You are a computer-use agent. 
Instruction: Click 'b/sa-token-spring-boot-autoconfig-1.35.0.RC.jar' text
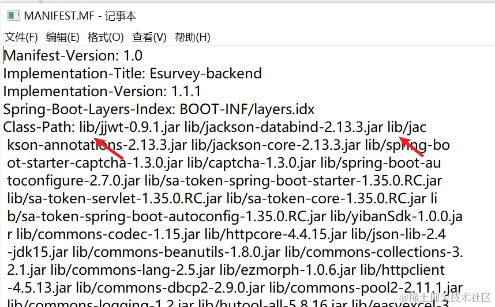166,217
